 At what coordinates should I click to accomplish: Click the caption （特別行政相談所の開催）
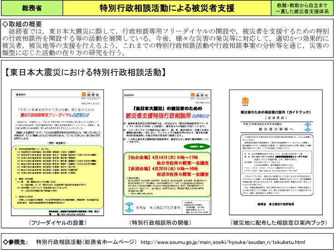point(160,223)
